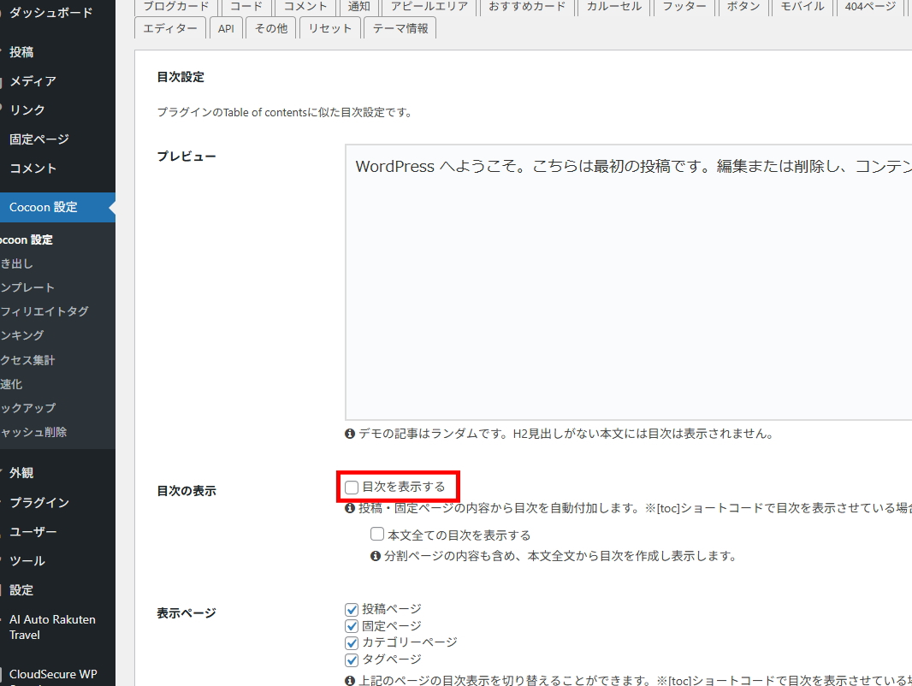912x686 pixels.
Task: Open the プラグイン sidebar menu
Action: (39, 502)
